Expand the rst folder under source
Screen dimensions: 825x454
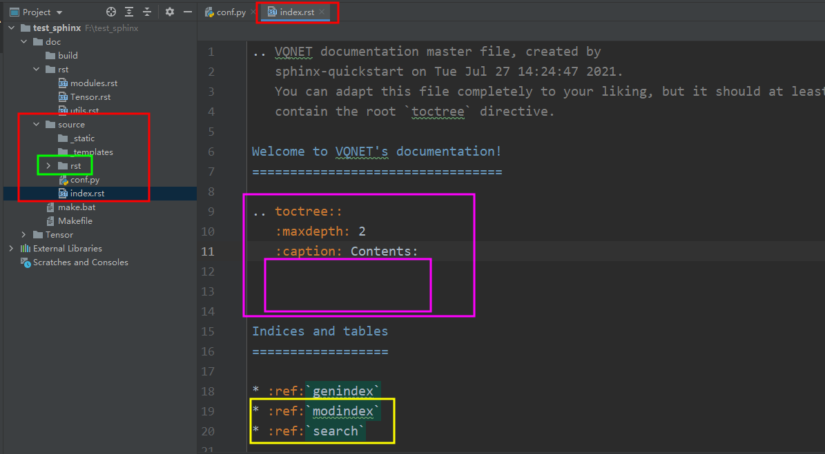pyautogui.click(x=48, y=165)
